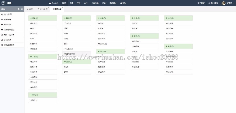Open 仓库管理 in the 物品 card
Screen dimensions: 236x113
(x=110, y=62)
